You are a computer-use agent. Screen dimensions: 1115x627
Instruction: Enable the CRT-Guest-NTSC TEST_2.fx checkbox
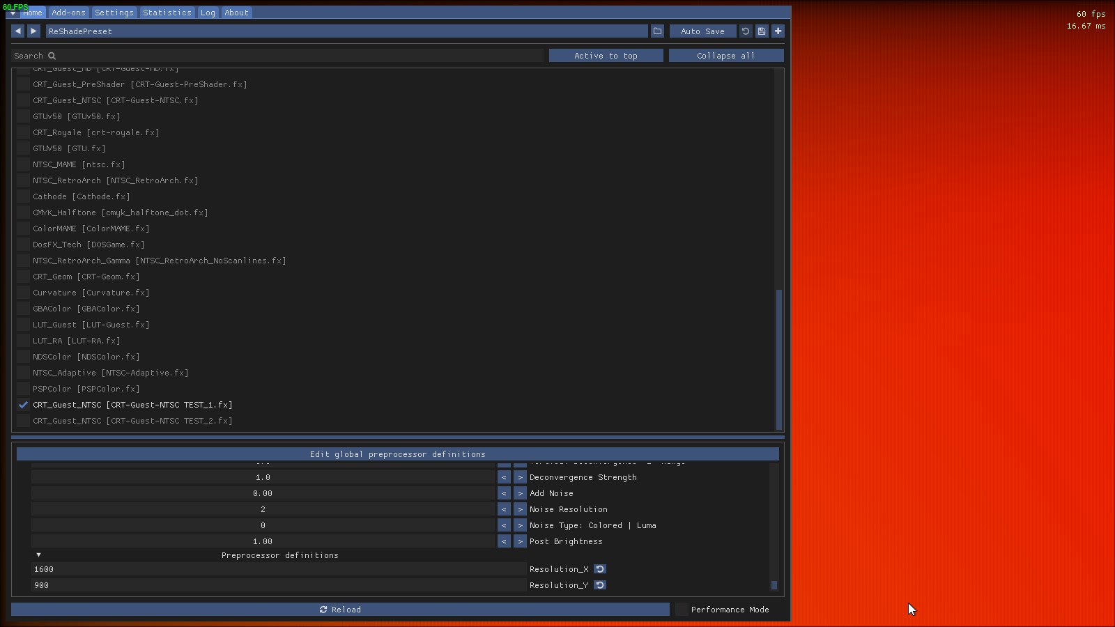click(23, 421)
